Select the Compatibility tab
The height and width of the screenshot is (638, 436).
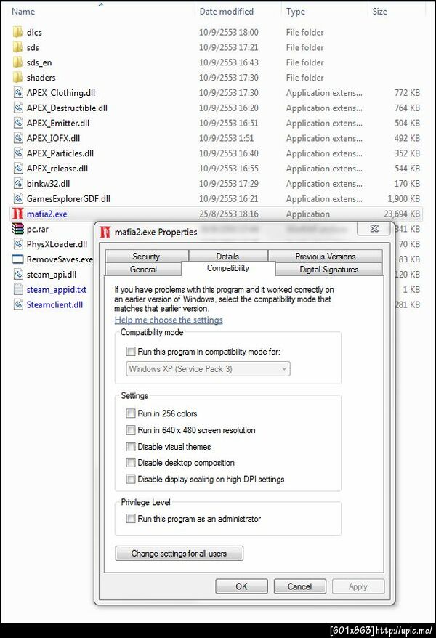[x=228, y=268]
